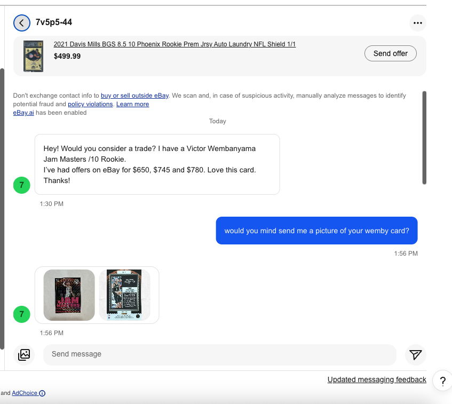View the Wembanyama card back photo

coord(124,295)
